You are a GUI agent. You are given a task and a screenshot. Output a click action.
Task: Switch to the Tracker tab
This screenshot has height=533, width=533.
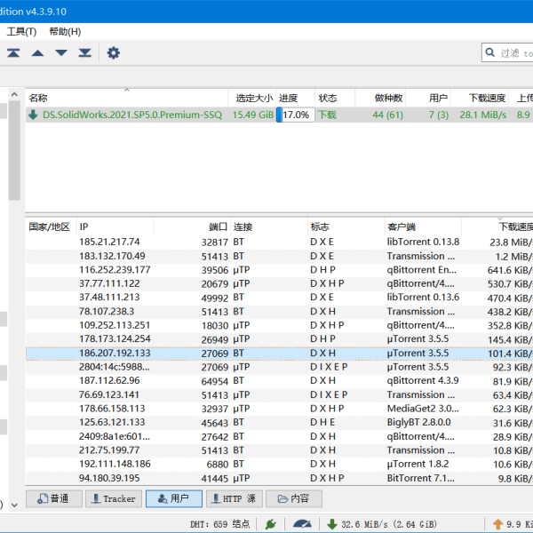[x=114, y=498]
